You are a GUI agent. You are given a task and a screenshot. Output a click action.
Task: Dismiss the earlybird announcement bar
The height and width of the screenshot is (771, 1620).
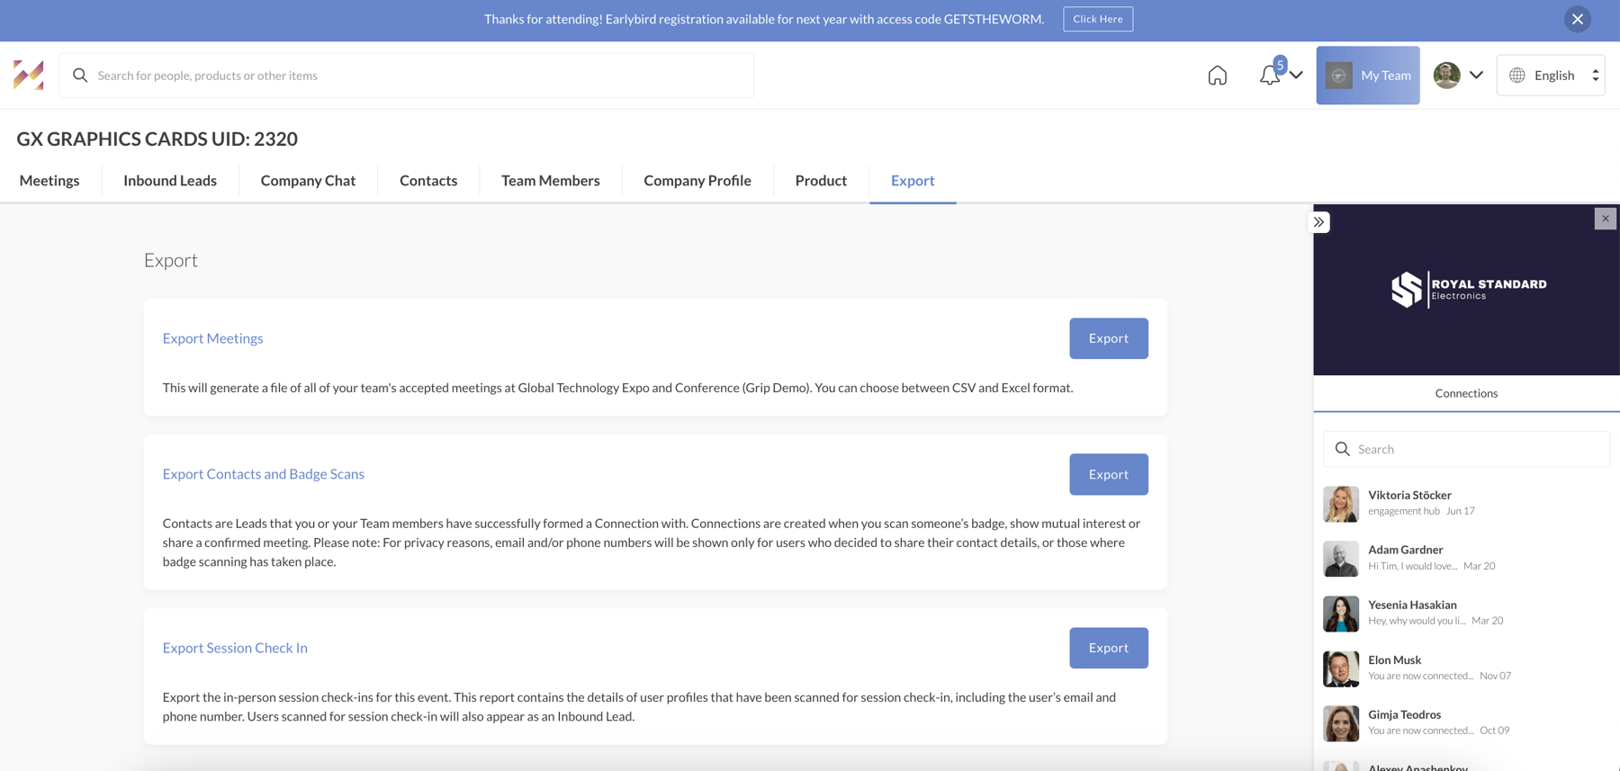click(1577, 20)
